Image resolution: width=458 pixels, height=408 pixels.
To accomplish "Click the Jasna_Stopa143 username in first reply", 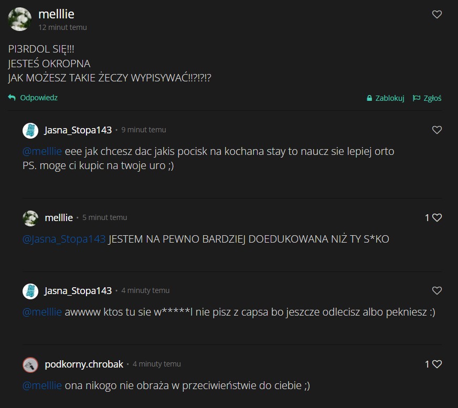I will (x=78, y=130).
